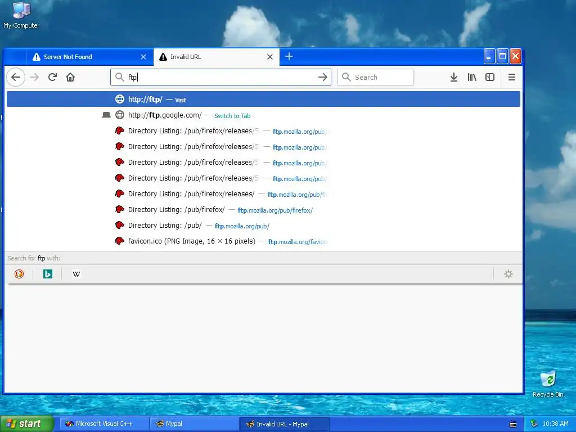This screenshot has height=432, width=576.
Task: Open Directory Listing: /pub/firefox/ suggestion
Action: click(x=263, y=210)
